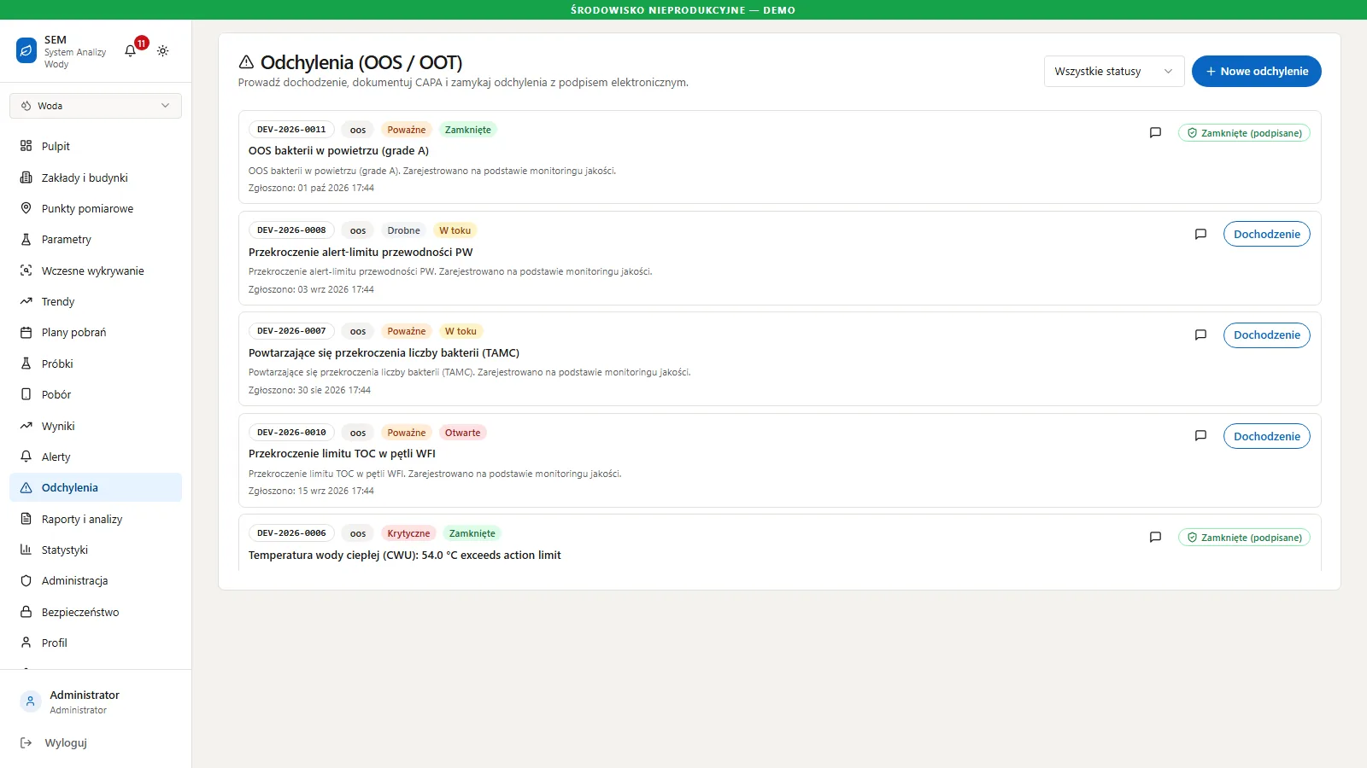The image size is (1367, 768).
Task: Click the Plany pobrań calendar icon
Action: tap(26, 333)
